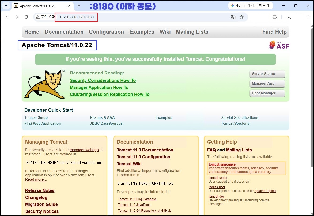Open Documentation in the navigation bar
This screenshot has height=216, width=314.
click(x=64, y=32)
